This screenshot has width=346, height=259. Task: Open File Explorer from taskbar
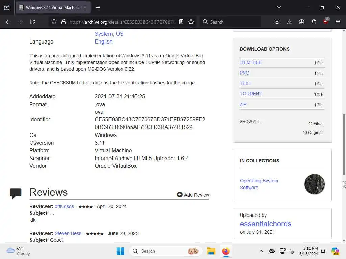[211, 251]
